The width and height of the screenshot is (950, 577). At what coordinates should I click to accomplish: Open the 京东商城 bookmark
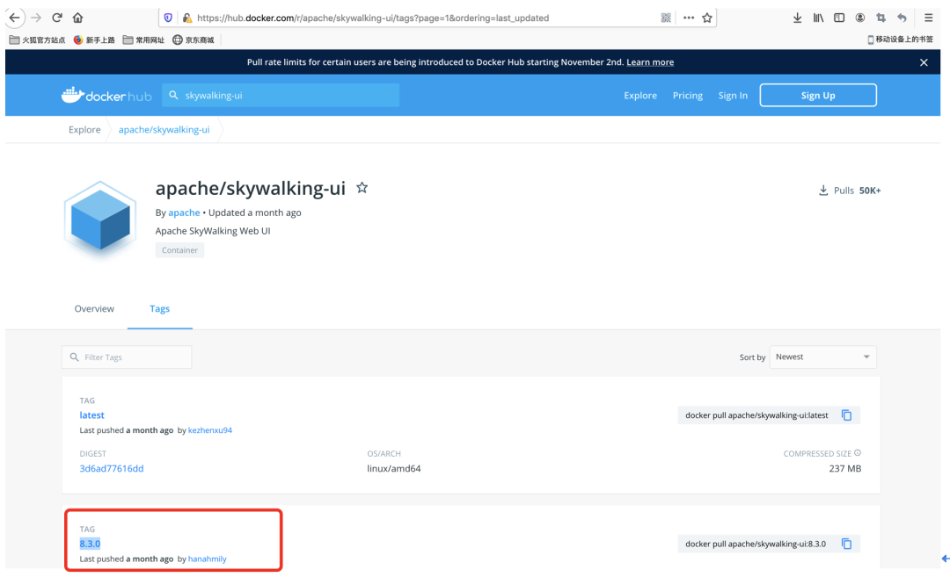tap(194, 40)
